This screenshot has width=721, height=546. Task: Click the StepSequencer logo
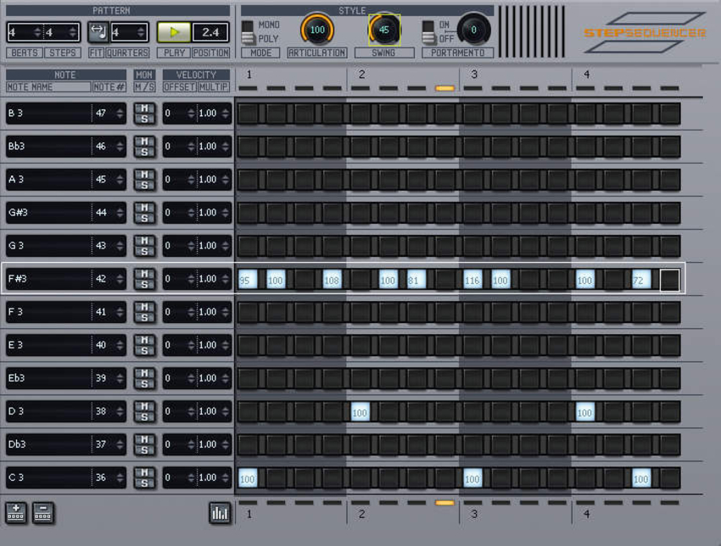(x=645, y=32)
